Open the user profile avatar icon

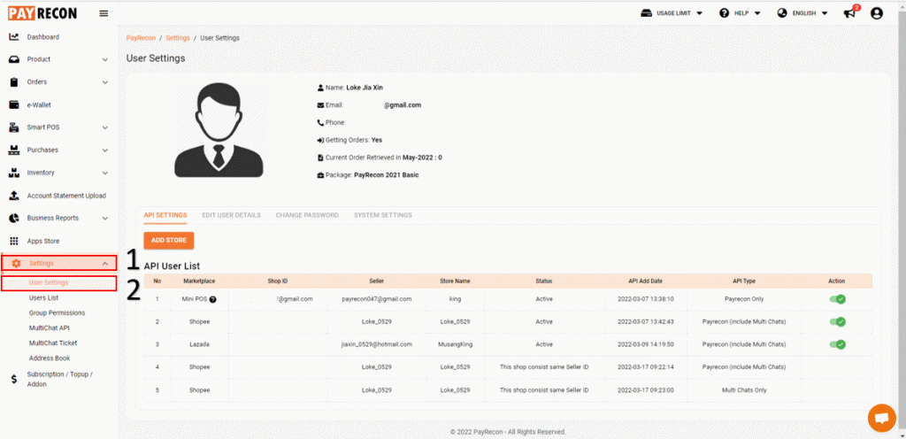click(877, 13)
